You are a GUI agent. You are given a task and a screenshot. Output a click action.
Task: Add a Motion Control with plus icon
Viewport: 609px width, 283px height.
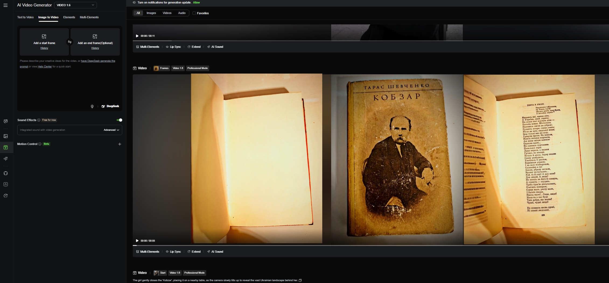tap(120, 144)
